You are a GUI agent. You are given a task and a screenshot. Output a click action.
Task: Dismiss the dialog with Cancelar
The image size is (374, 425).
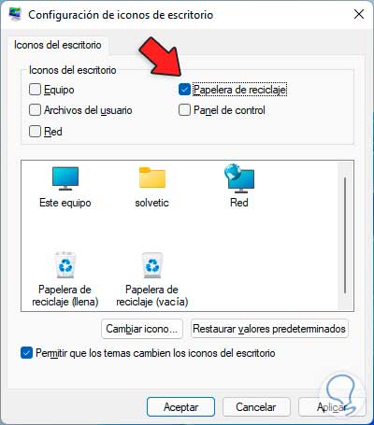[x=256, y=407]
